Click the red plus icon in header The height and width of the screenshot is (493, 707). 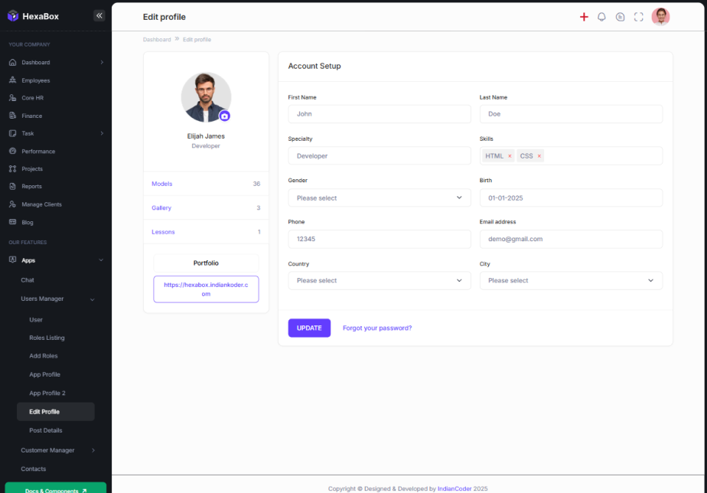584,17
